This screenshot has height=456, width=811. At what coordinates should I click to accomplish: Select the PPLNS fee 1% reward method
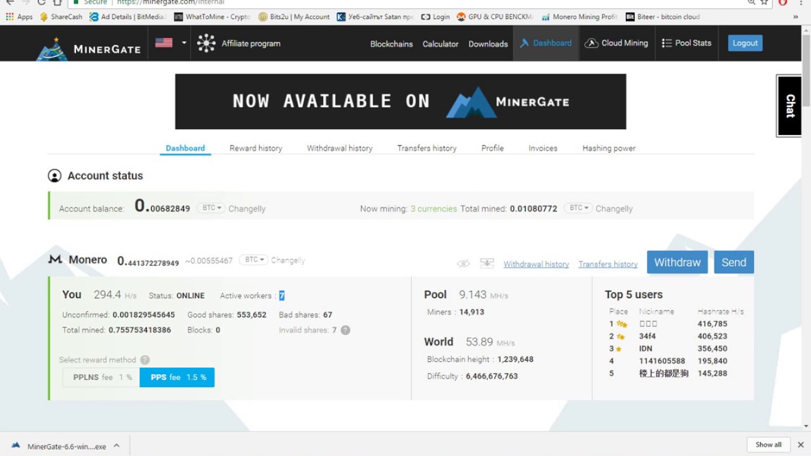click(x=101, y=377)
